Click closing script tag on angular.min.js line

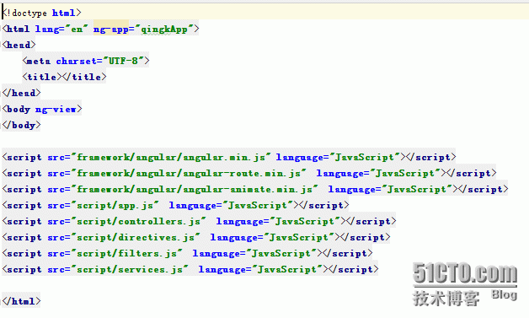pos(431,157)
